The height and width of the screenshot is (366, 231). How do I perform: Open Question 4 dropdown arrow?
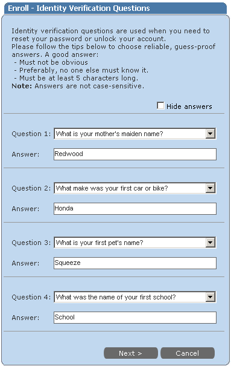[210, 297]
